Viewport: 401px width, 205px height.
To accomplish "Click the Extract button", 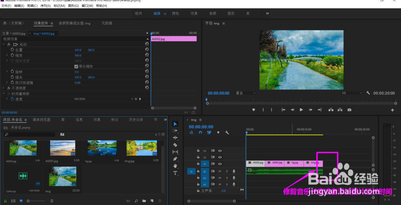I will coord(340,109).
